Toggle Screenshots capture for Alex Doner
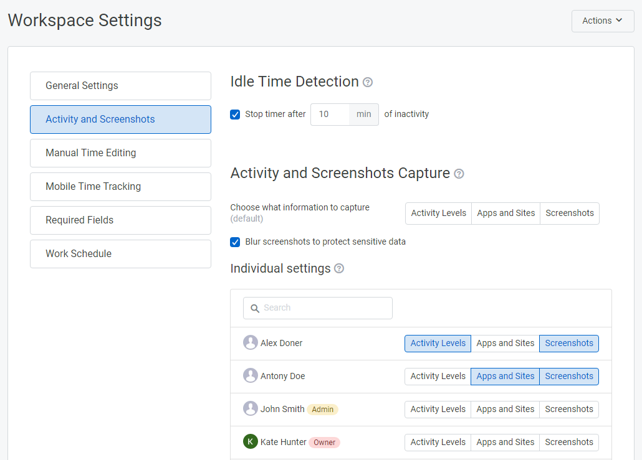Screen dimensions: 642x460 [568, 343]
